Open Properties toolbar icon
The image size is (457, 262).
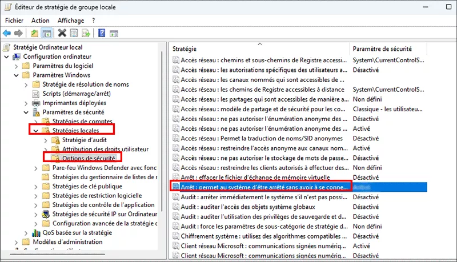(74, 33)
